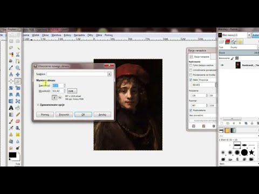Screen dimensions: 259x194
Task: Select the Heal tool
Action: coord(18,135)
